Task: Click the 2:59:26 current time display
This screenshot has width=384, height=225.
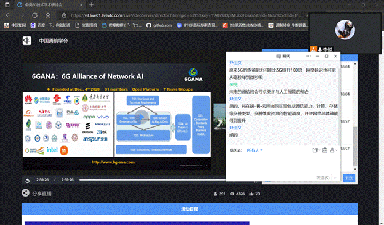Action: (42, 180)
